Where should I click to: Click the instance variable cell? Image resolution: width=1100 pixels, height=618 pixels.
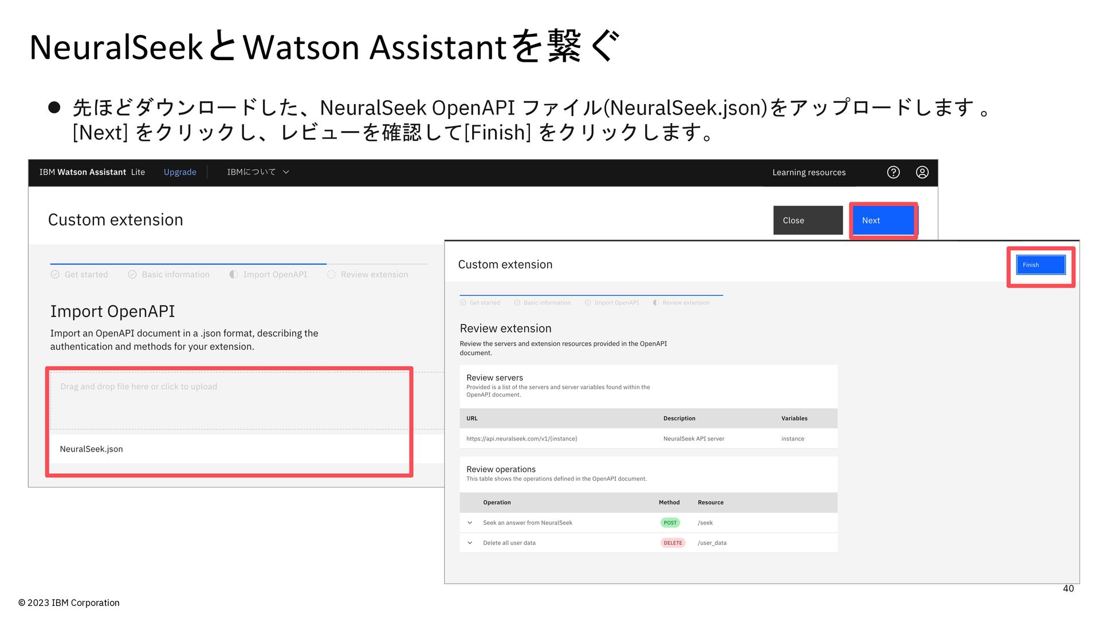(x=793, y=439)
